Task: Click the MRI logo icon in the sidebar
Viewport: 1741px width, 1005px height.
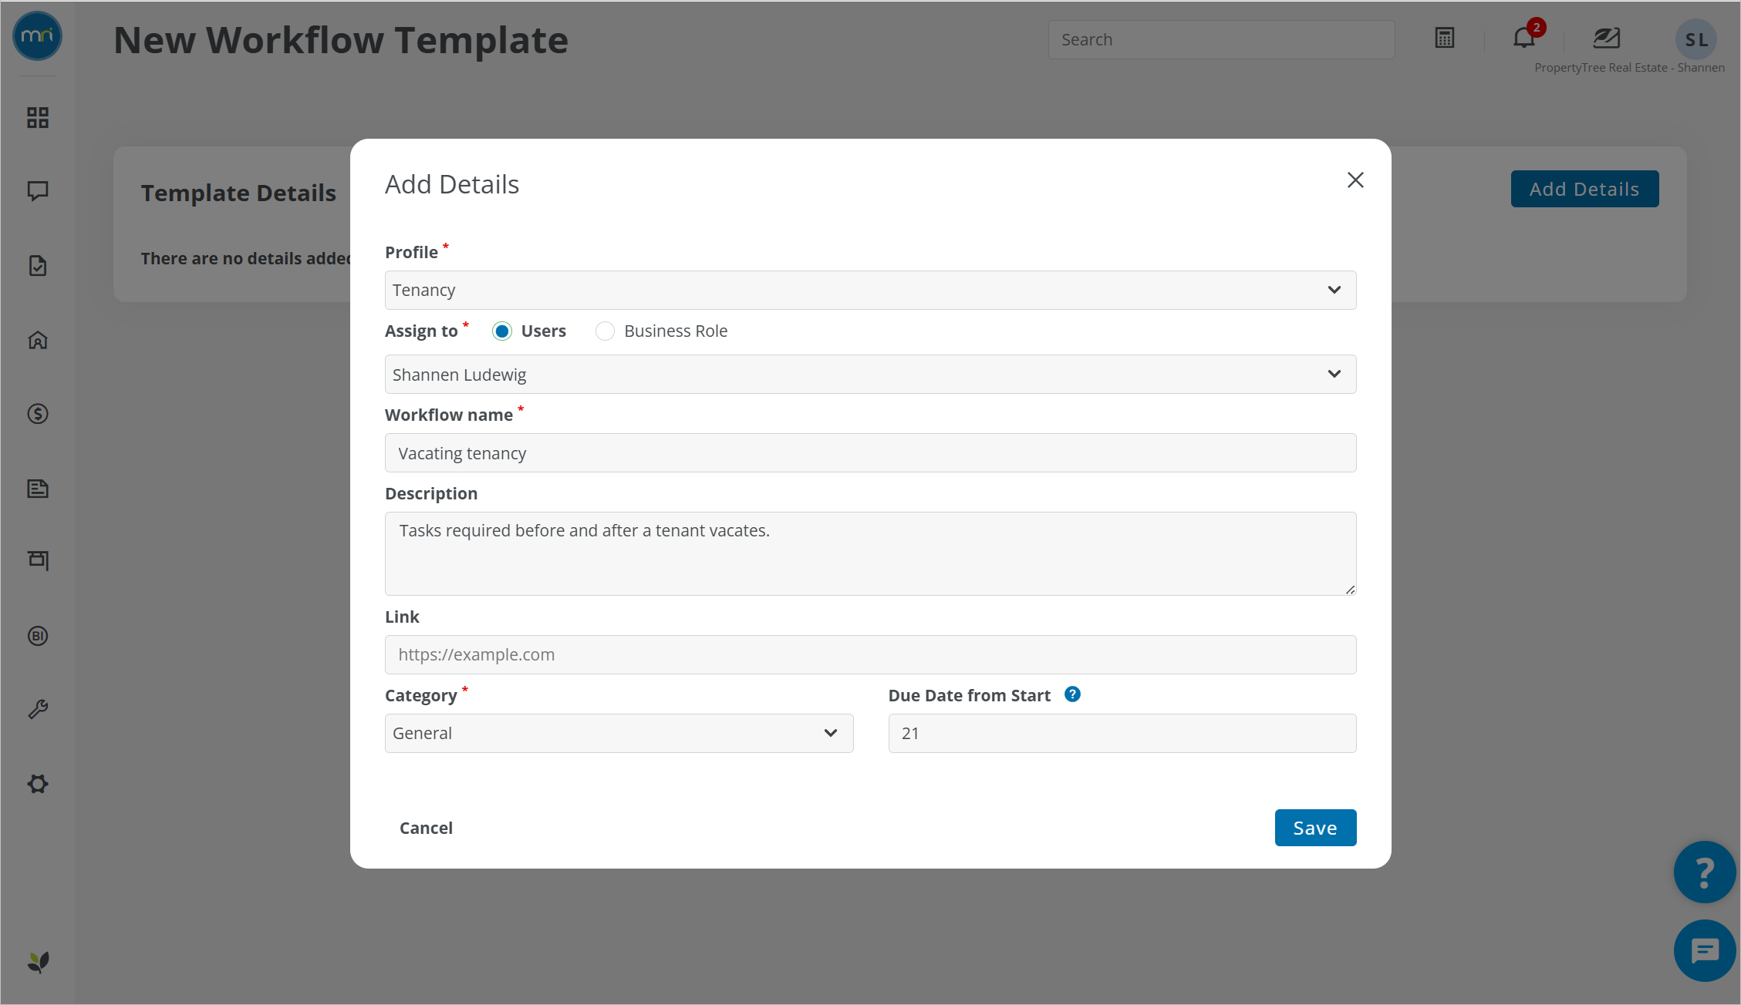Action: pos(38,36)
